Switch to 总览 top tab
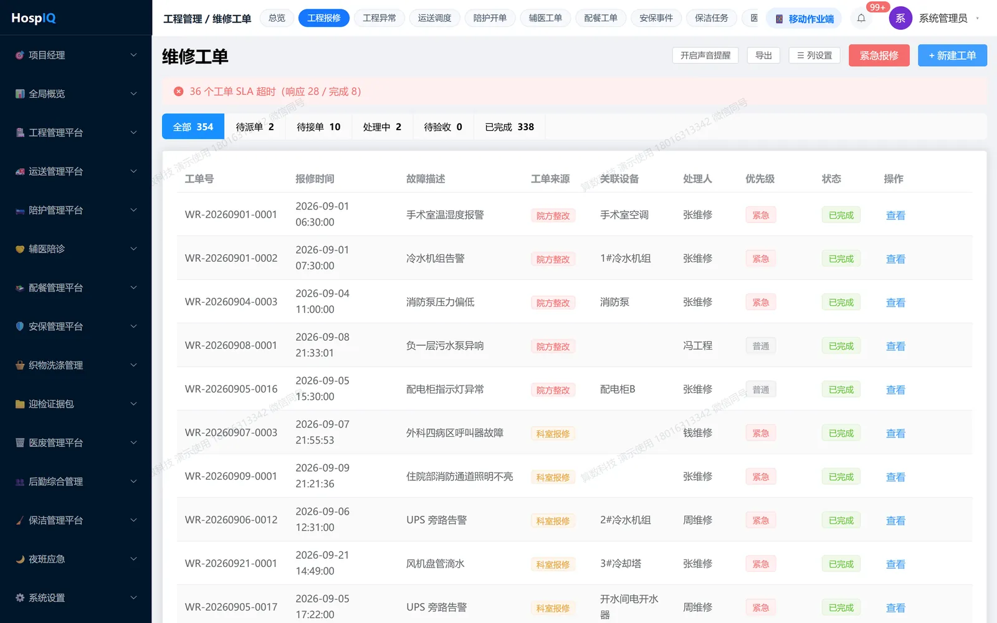This screenshot has width=997, height=623. (x=277, y=18)
